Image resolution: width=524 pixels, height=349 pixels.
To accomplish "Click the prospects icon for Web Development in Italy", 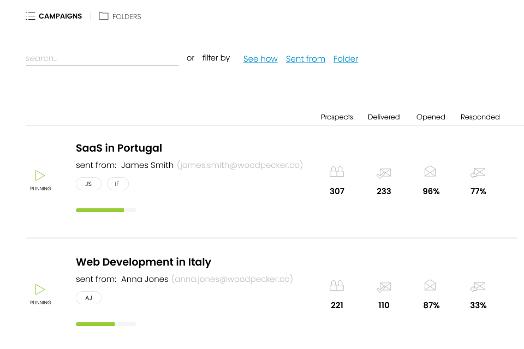I will [x=337, y=286].
